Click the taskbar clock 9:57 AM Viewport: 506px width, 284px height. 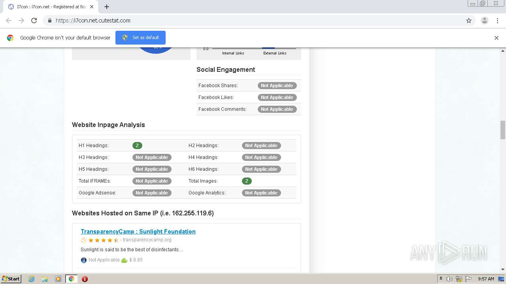tap(486, 279)
